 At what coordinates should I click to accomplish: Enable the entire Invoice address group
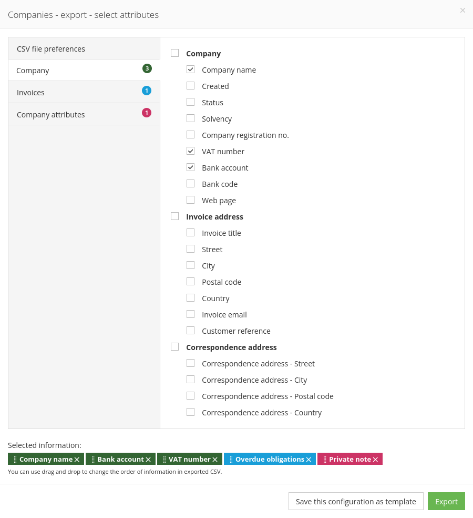pos(174,216)
